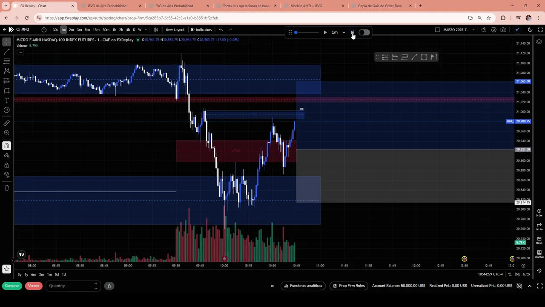Toggle lock-all-drawings padlock tool
Image resolution: width=545 pixels, height=307 pixels.
point(6,165)
